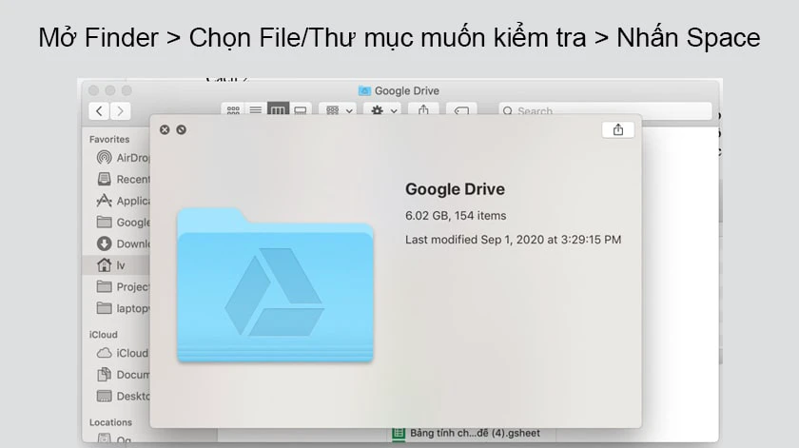Click the Favorites sidebar heading
Viewport: 799px width, 448px height.
[x=109, y=139]
